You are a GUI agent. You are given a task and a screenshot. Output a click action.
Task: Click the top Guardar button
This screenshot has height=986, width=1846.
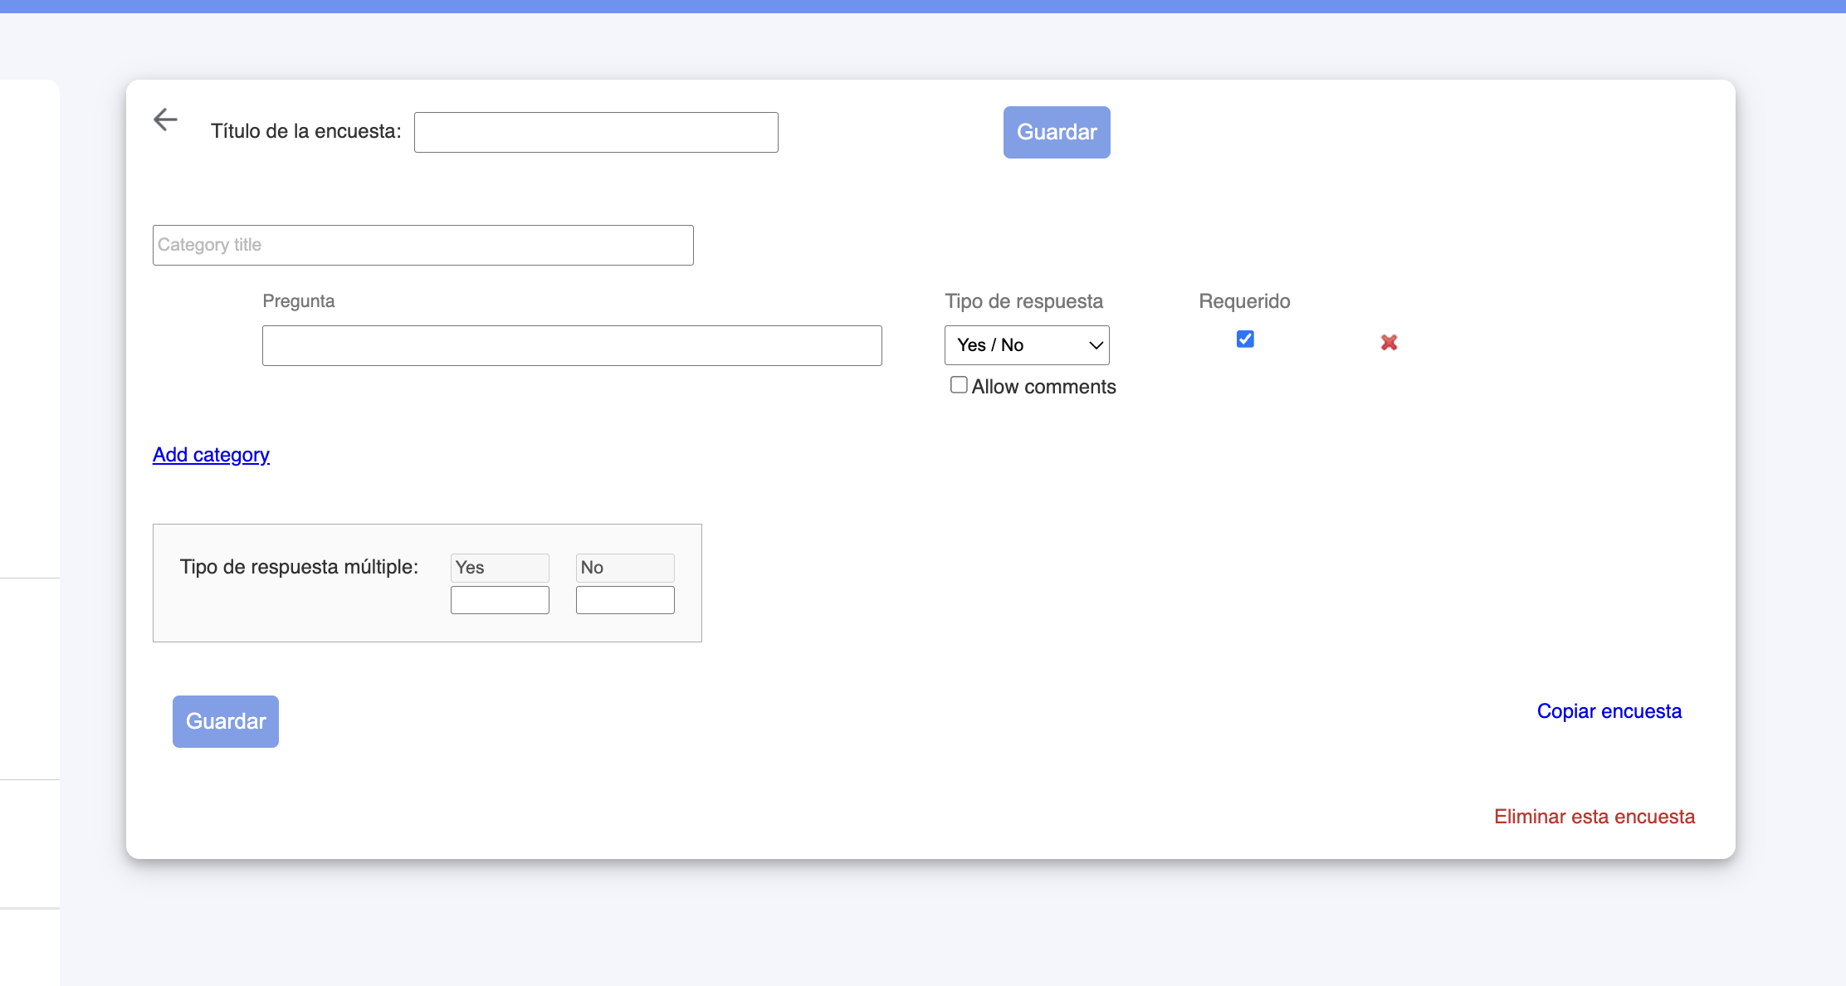click(x=1056, y=132)
